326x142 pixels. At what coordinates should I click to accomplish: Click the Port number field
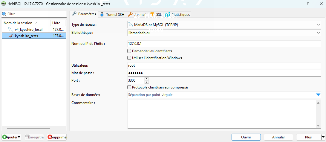pos(136,80)
